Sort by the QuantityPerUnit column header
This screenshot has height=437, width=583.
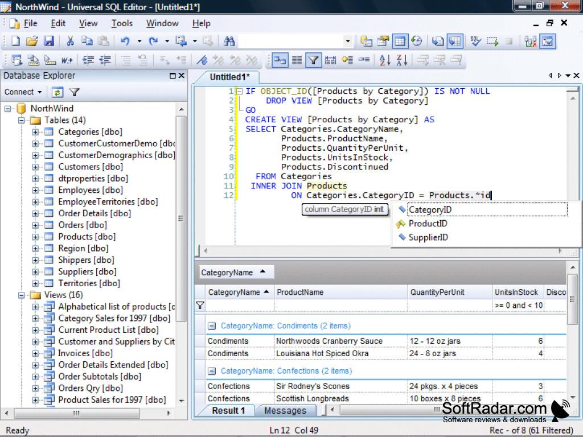pos(450,292)
